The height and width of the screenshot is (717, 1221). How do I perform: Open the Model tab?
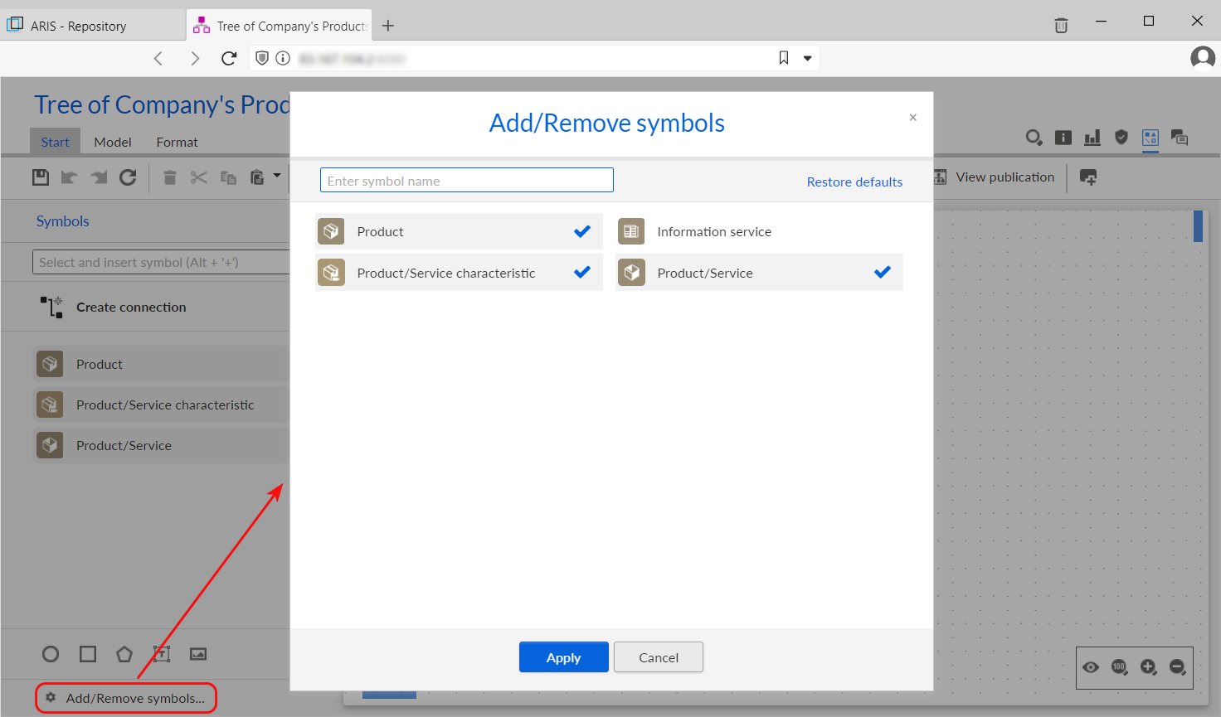point(113,142)
